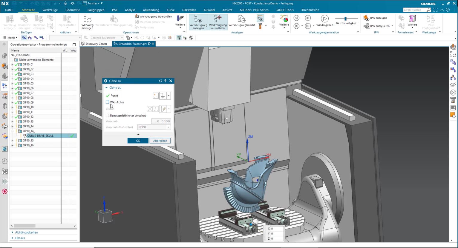Click the IPW analysieren icon
Screen dimensions: 458x248
pyautogui.click(x=366, y=26)
